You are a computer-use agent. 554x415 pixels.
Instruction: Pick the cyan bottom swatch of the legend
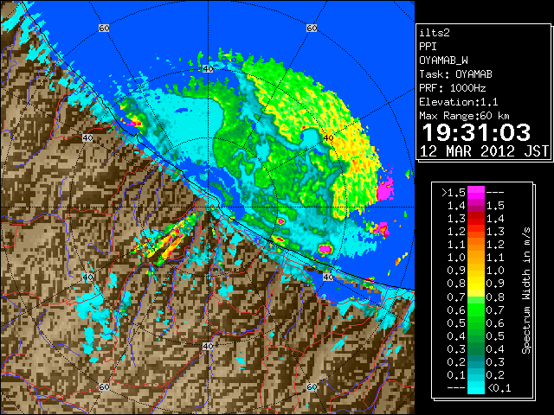476,387
